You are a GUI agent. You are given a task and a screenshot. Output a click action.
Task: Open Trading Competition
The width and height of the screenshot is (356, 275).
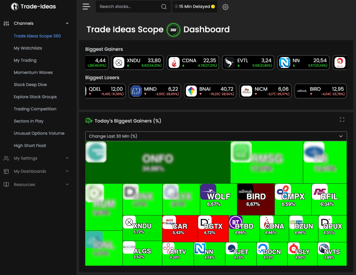35,109
